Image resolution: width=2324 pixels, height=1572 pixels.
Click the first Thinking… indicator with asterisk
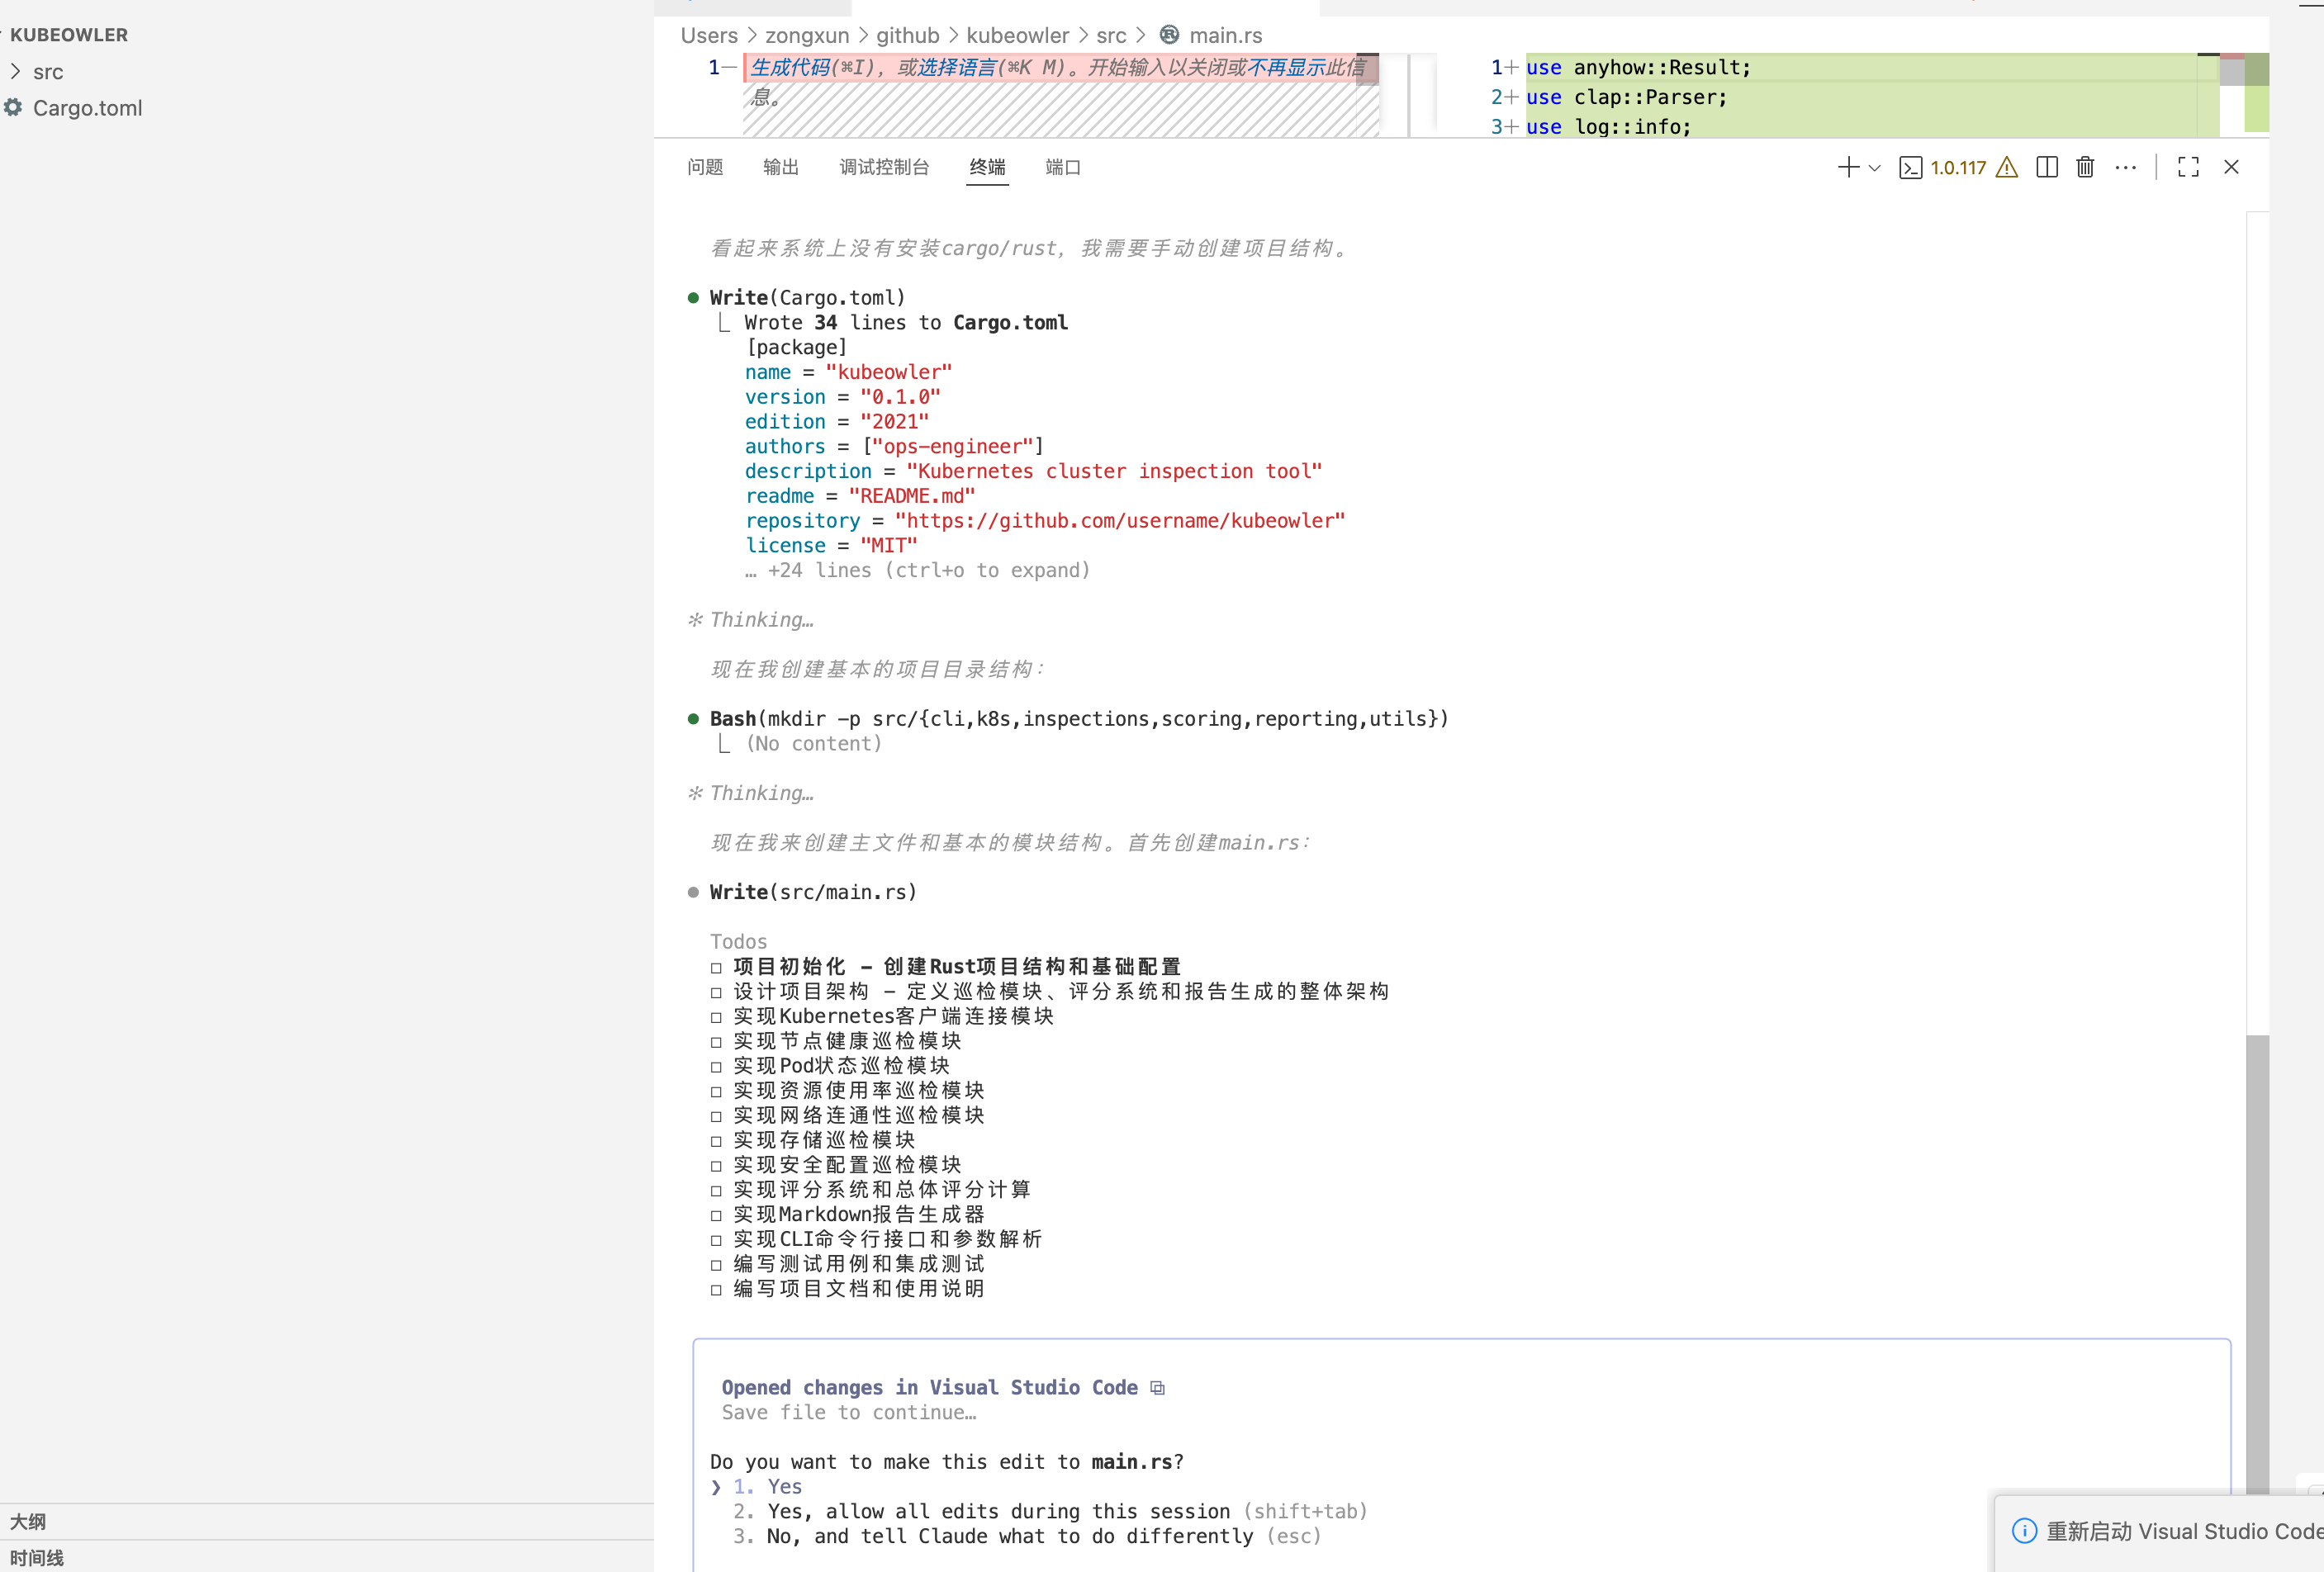click(x=751, y=620)
